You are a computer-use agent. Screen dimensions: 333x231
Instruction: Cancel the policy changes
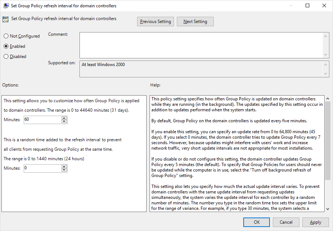click(286, 222)
